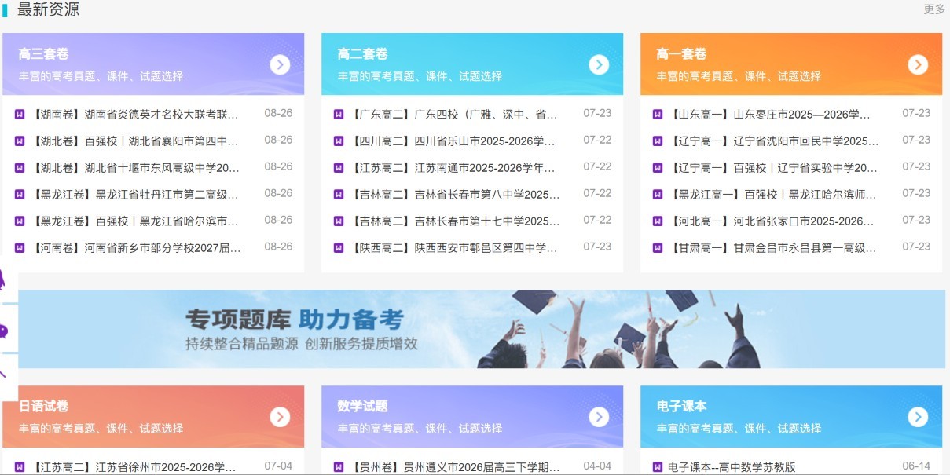Click the Word icon beside 甘肃金昌市永昌县第一高级
Viewport: 950px width, 475px height.
coord(658,248)
